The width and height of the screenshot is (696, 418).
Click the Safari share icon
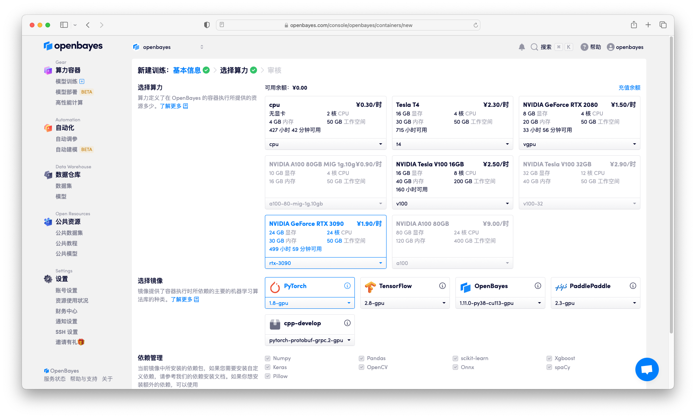[x=634, y=25]
